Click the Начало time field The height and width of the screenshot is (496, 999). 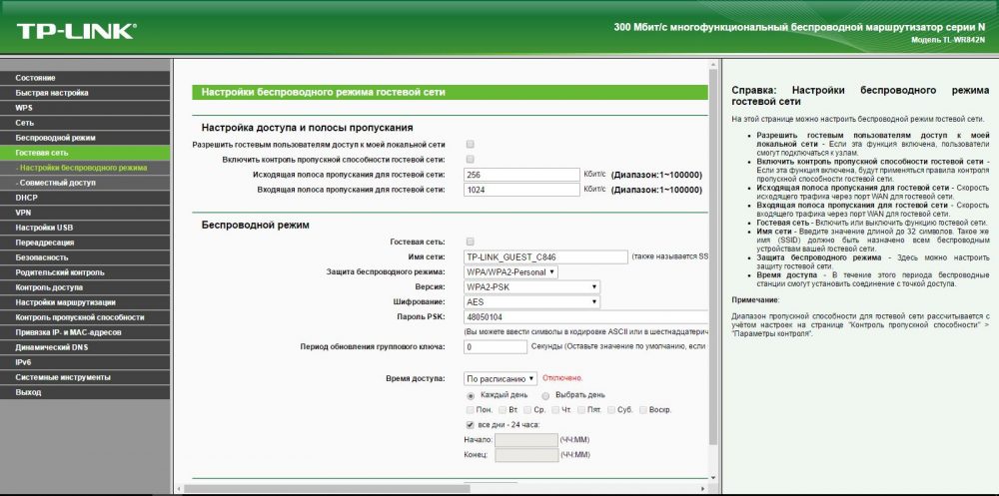pyautogui.click(x=526, y=440)
